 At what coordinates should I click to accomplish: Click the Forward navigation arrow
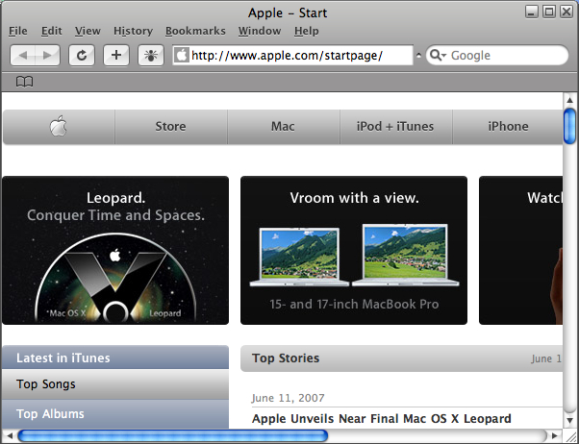point(48,56)
